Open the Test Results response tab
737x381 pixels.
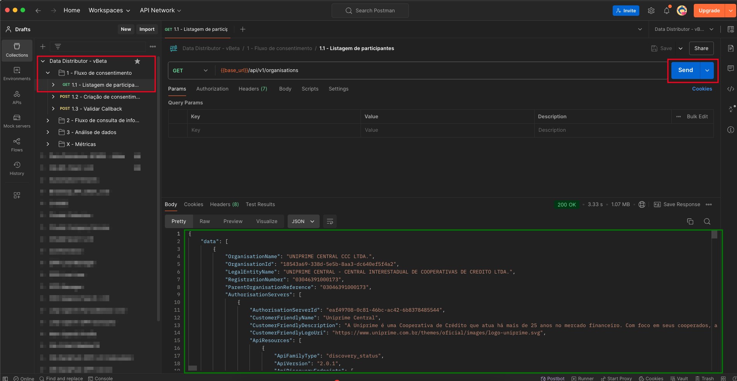point(260,205)
